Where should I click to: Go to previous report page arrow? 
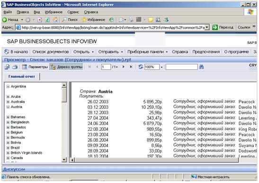[x=97, y=67]
